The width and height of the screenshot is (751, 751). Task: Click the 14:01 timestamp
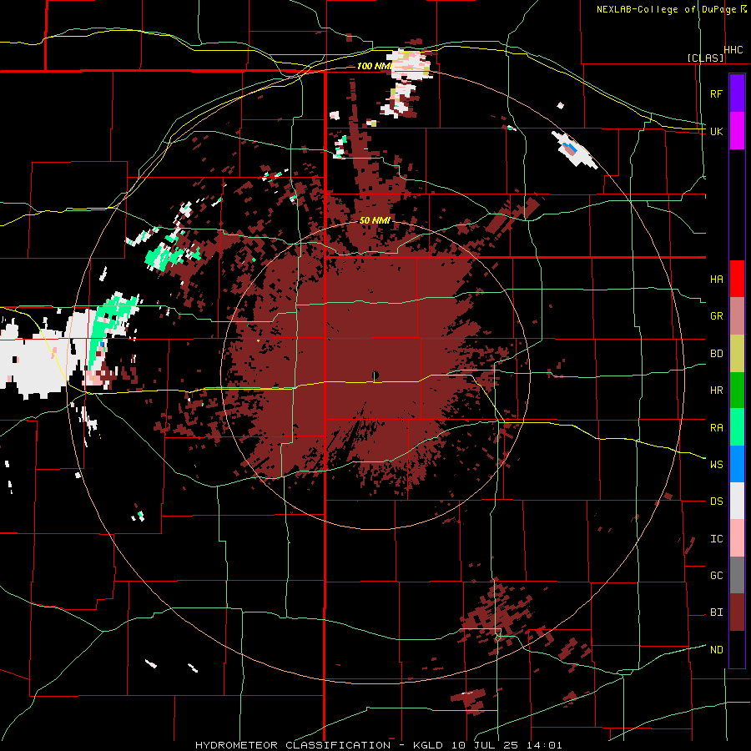543,745
